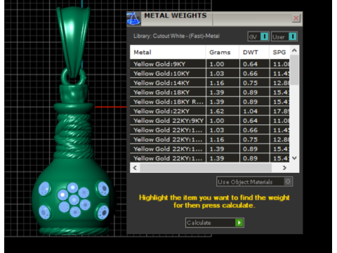Sort by the Metal column header
This screenshot has width=337, height=253.
[x=168, y=52]
